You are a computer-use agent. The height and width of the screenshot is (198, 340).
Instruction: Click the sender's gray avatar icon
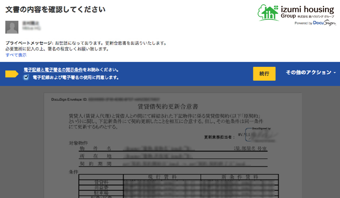12,27
